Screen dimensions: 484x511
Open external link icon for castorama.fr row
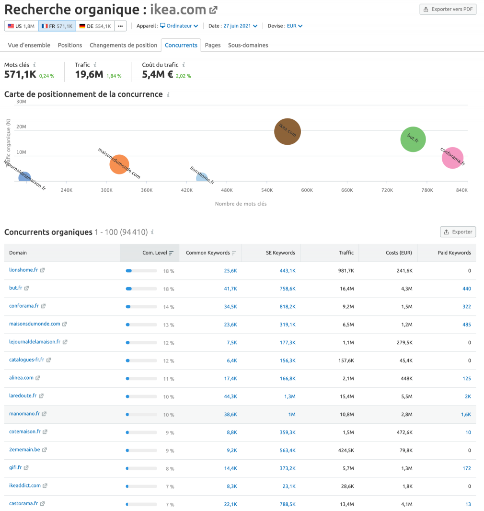(42, 503)
